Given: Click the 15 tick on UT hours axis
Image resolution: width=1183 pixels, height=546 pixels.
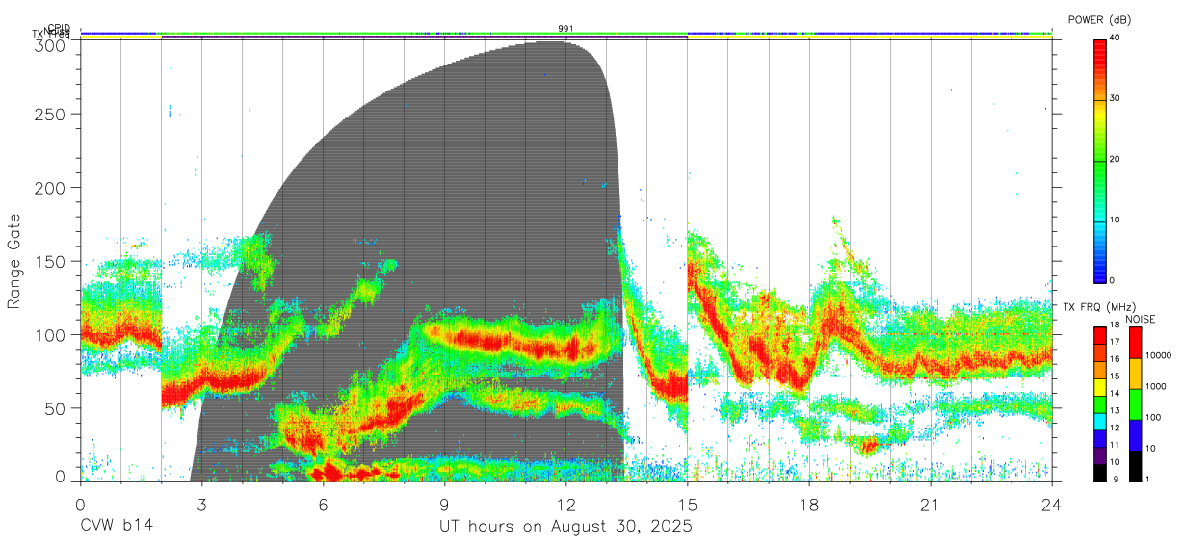Looking at the screenshot, I should [687, 504].
